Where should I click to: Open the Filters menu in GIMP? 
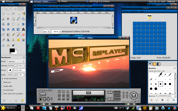[x=91, y=10]
